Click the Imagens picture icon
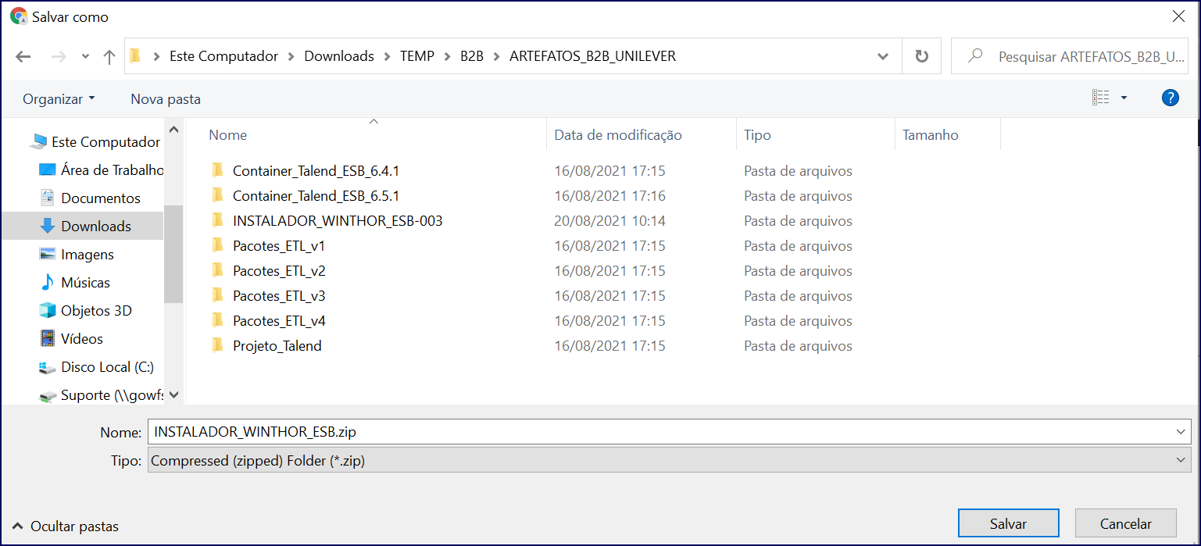 click(48, 255)
